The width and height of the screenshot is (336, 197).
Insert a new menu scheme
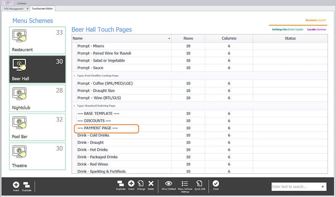[16, 186]
